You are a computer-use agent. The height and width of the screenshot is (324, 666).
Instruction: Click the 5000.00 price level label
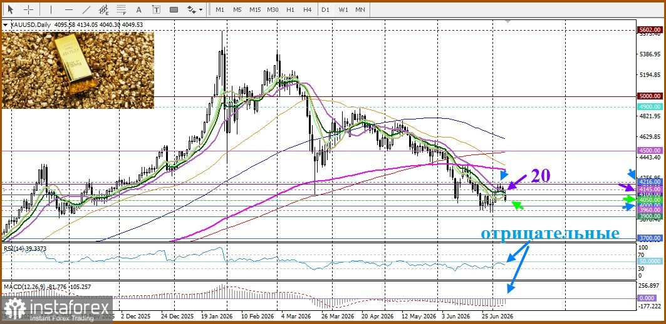(x=650, y=96)
